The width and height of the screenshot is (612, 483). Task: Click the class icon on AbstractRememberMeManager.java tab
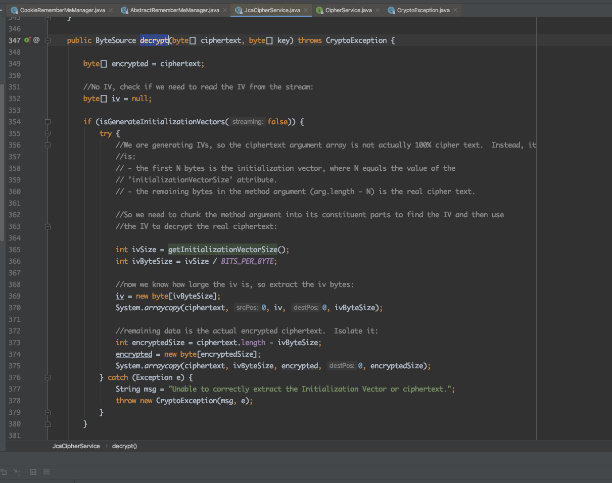(x=124, y=10)
